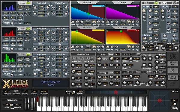Enable the Global LFO 1 switch
Screen dimensions: 180x112
138,72
